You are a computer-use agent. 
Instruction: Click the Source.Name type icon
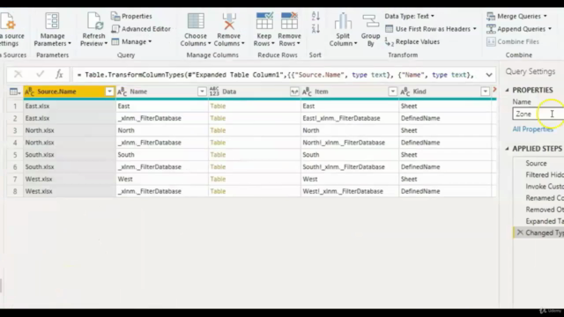[x=29, y=92]
